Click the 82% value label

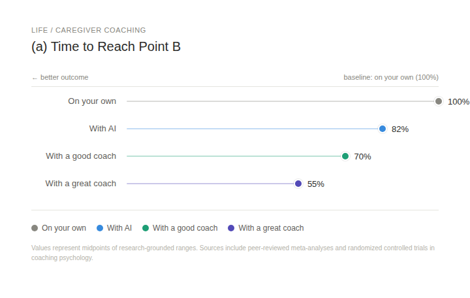400,129
